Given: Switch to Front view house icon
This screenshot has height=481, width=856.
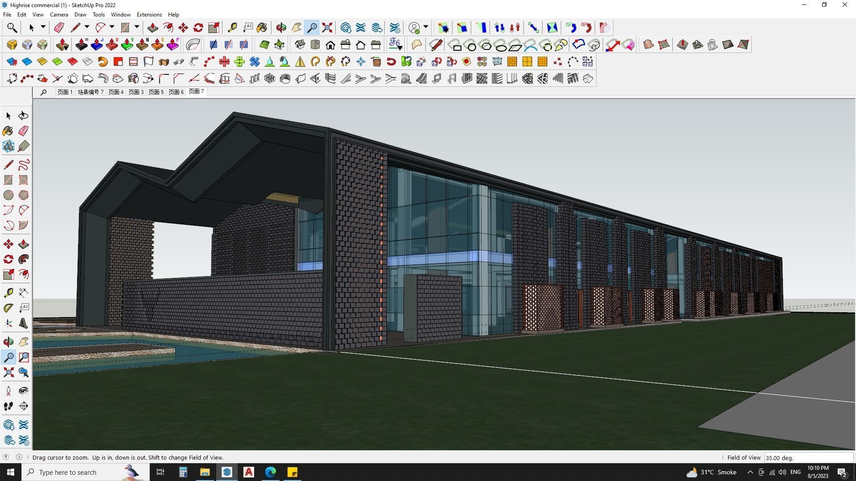Looking at the screenshot, I should [330, 45].
